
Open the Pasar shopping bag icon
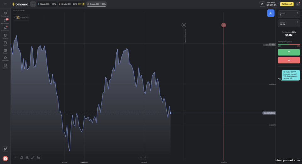5,44
